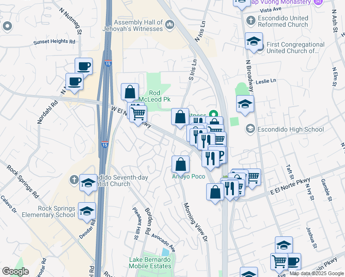Screen dimensions: 345x277
Task: Select the graduation cap marker above Escondido High School
Action: pos(245,104)
